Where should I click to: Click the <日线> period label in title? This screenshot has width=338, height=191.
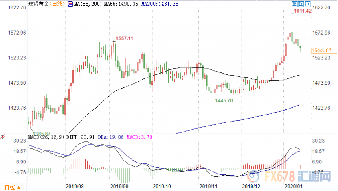coord(57,4)
